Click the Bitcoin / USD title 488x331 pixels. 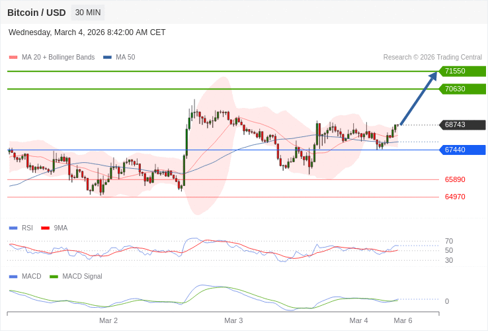[36, 13]
